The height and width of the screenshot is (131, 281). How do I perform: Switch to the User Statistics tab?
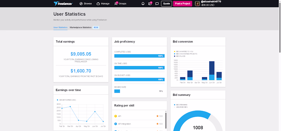tap(60, 28)
